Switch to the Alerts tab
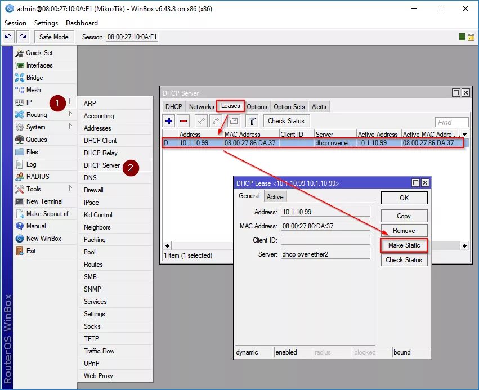479x390 pixels. 319,107
